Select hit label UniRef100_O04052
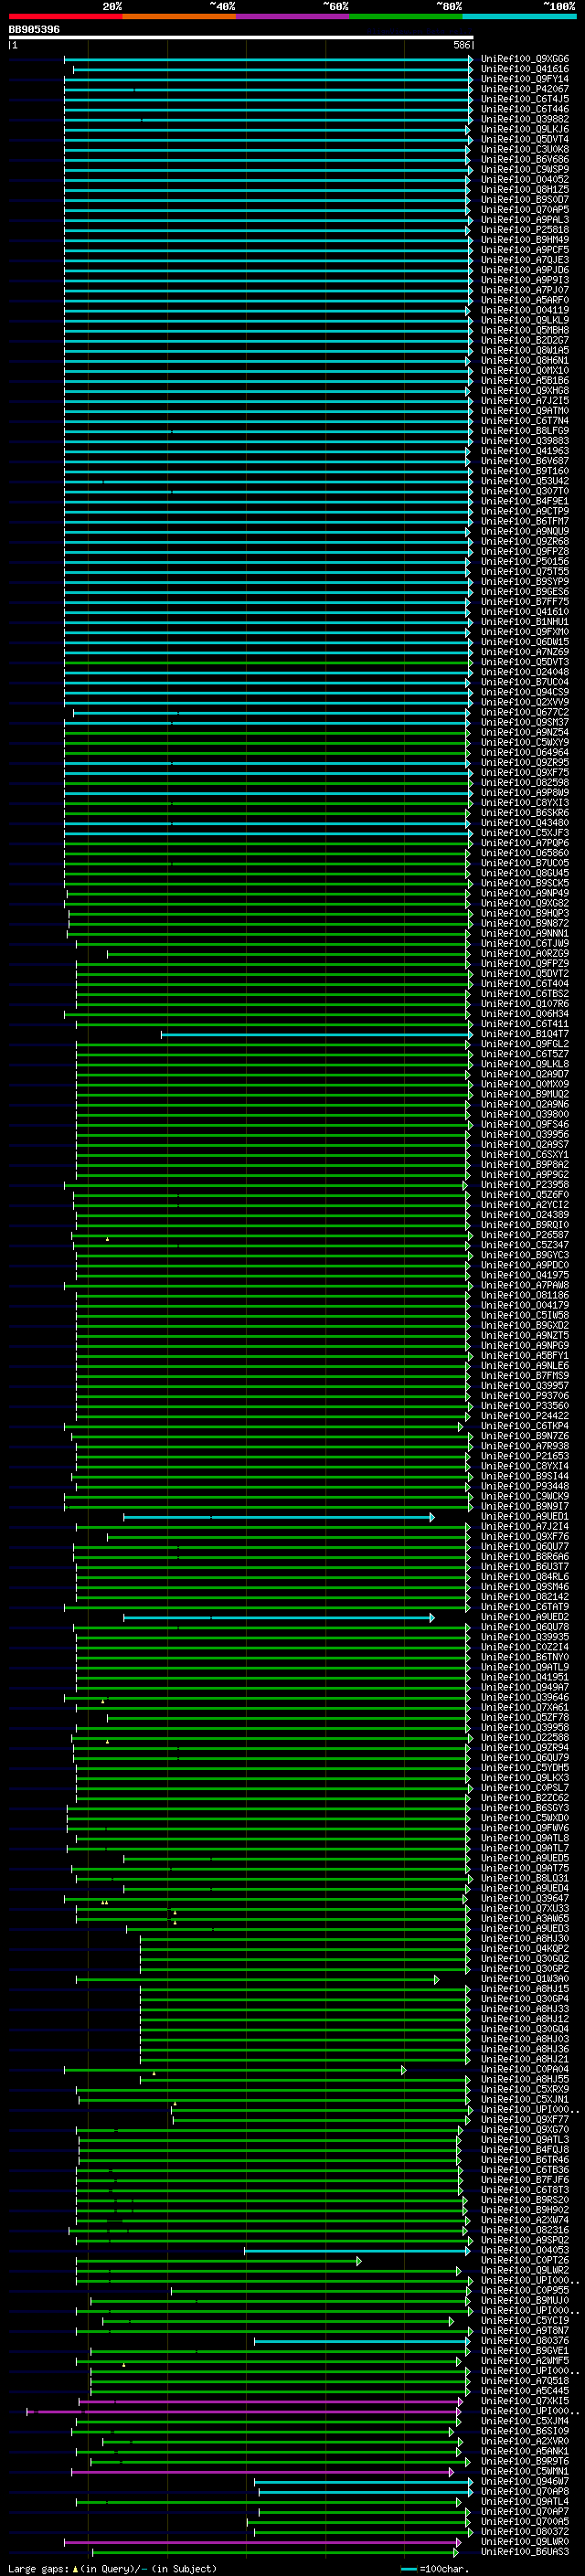Screen dimensions: 585x2576 tap(524, 179)
